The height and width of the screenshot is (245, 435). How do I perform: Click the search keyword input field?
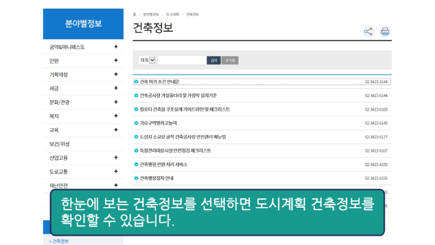181,60
